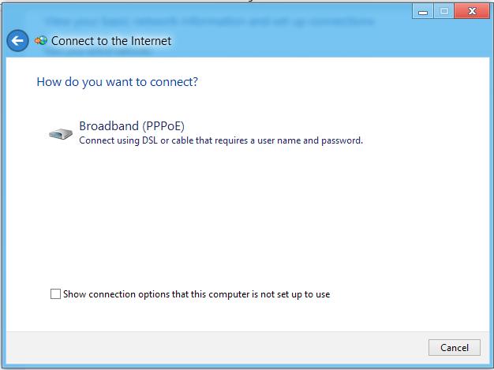Cancel the connection wizard
The image size is (494, 370).
click(455, 347)
